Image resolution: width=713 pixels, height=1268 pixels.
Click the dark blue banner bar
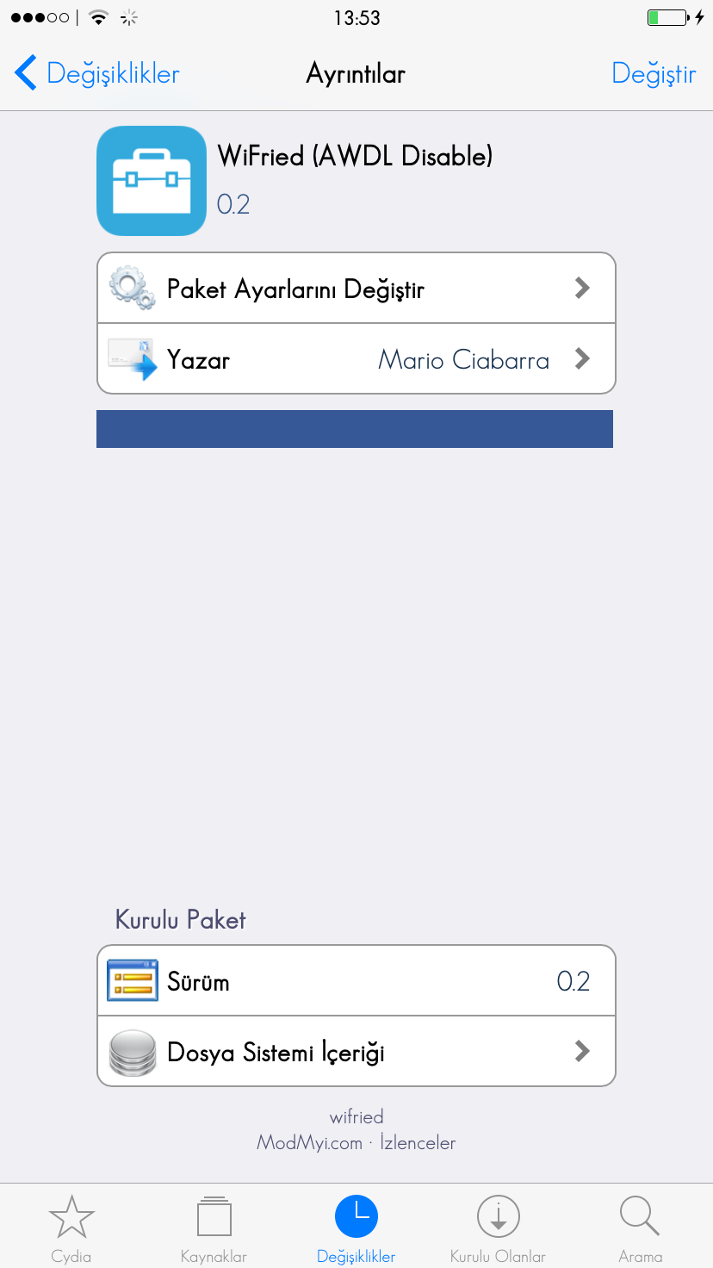(x=355, y=429)
